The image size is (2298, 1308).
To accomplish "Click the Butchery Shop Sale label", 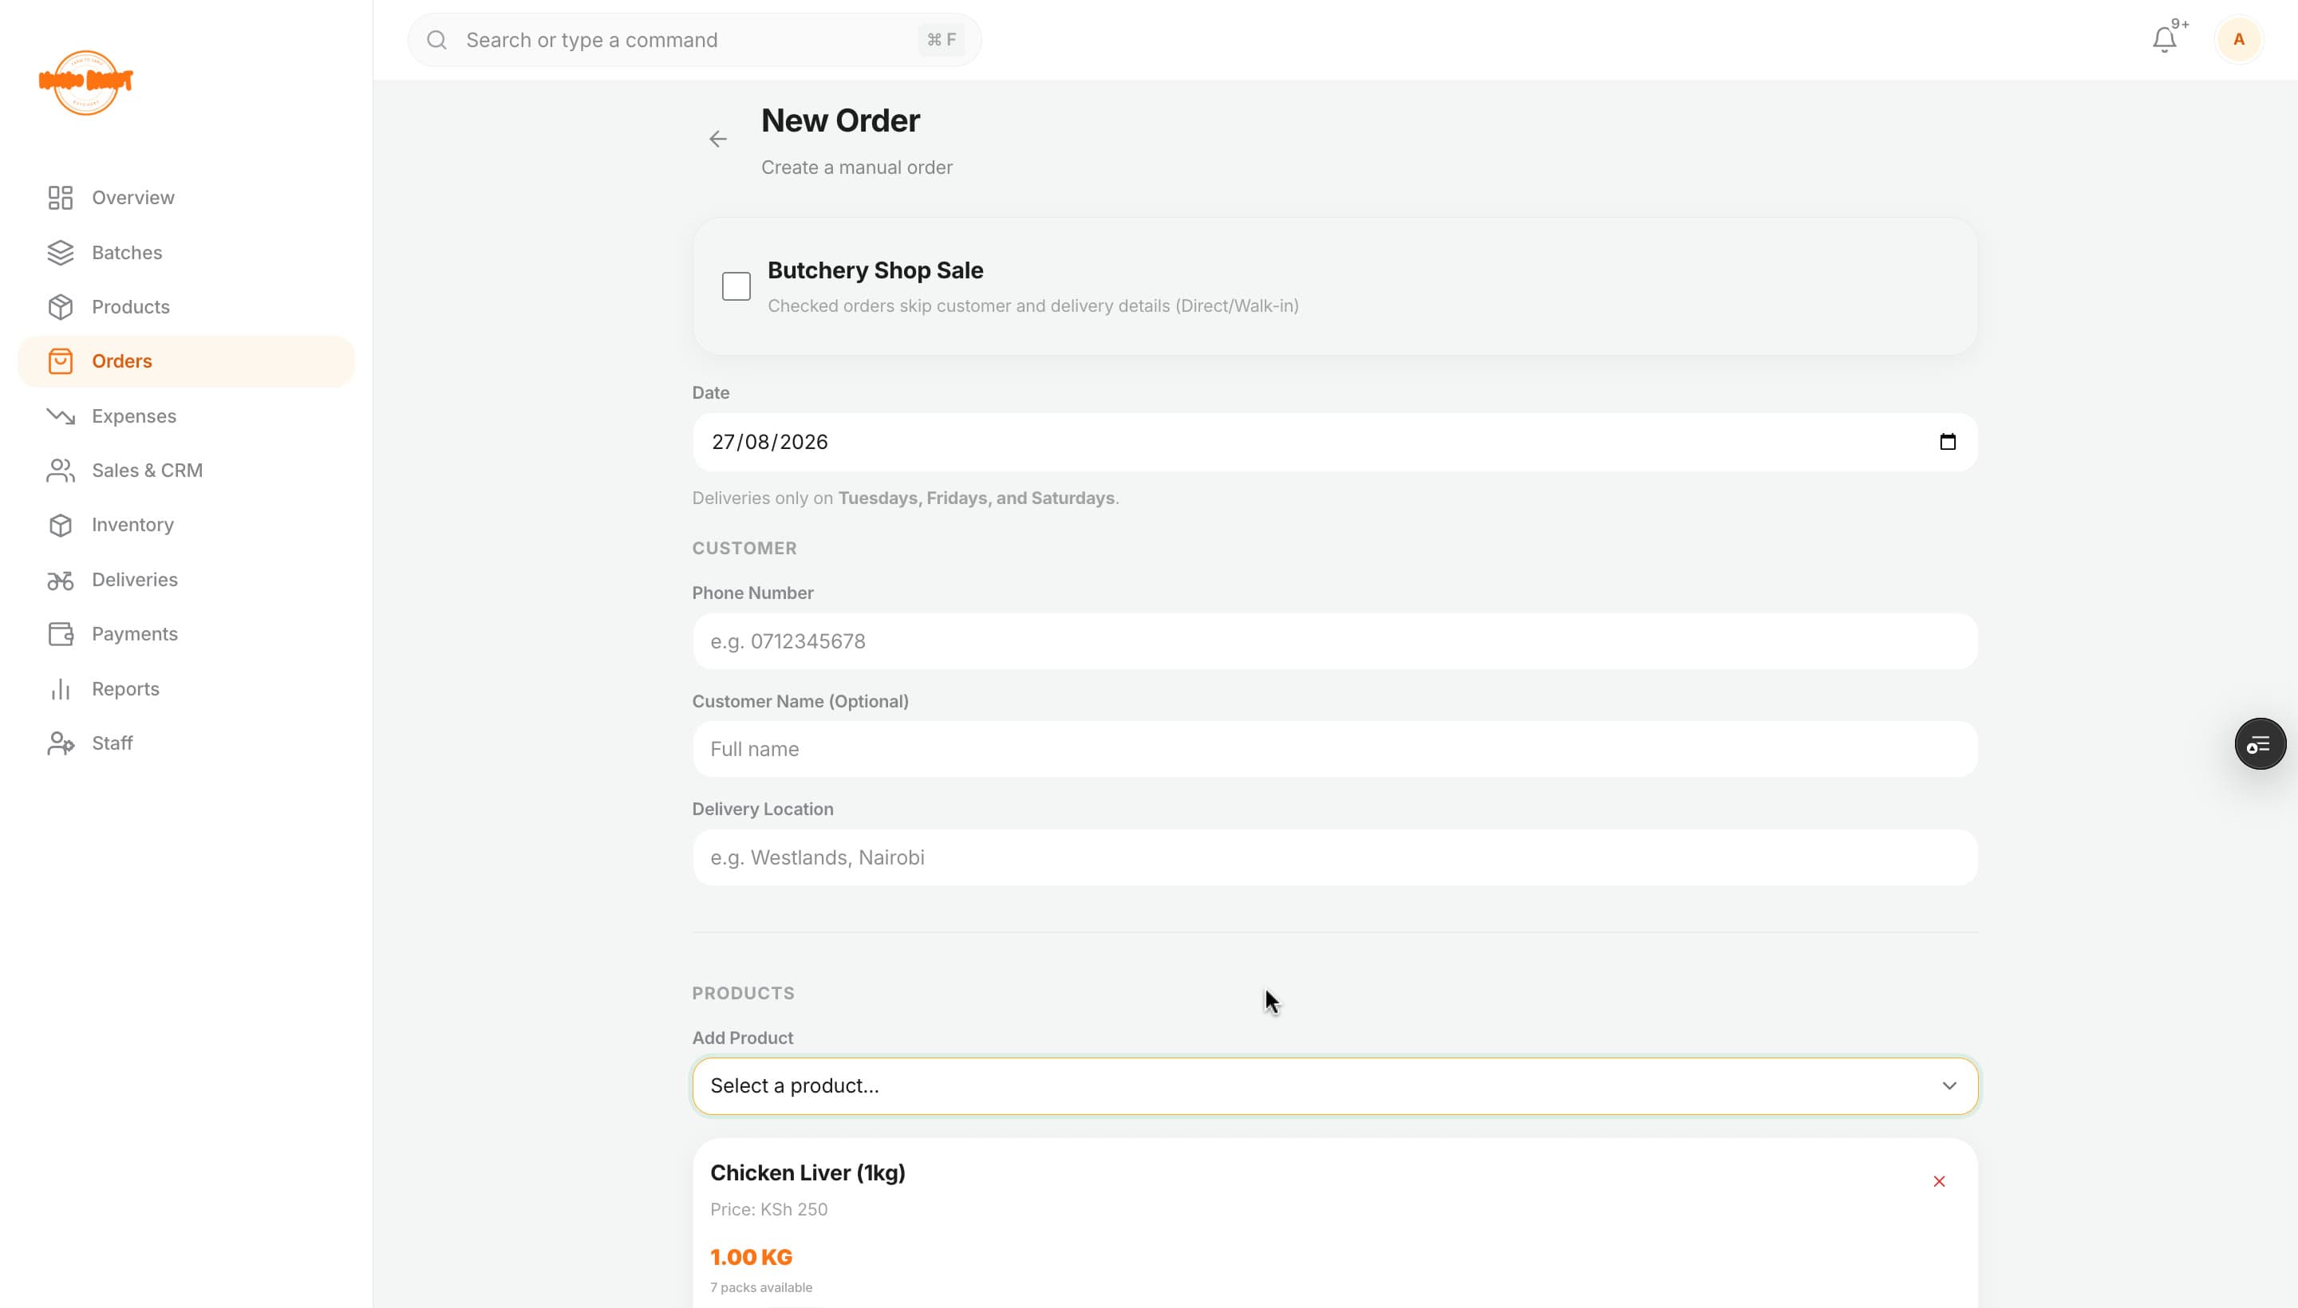I will 875,270.
